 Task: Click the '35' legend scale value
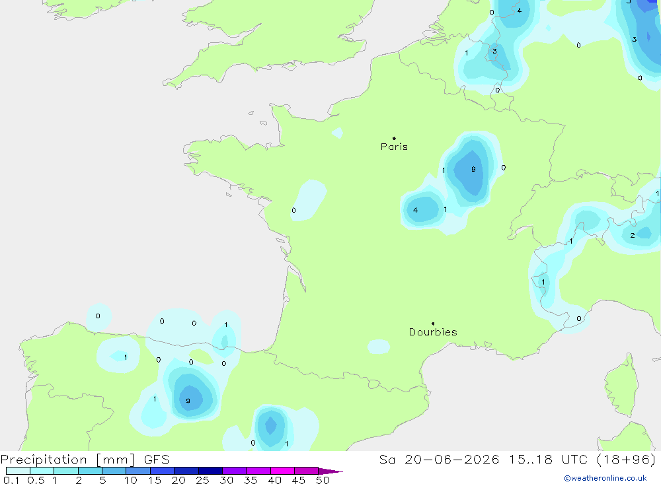[251, 480]
